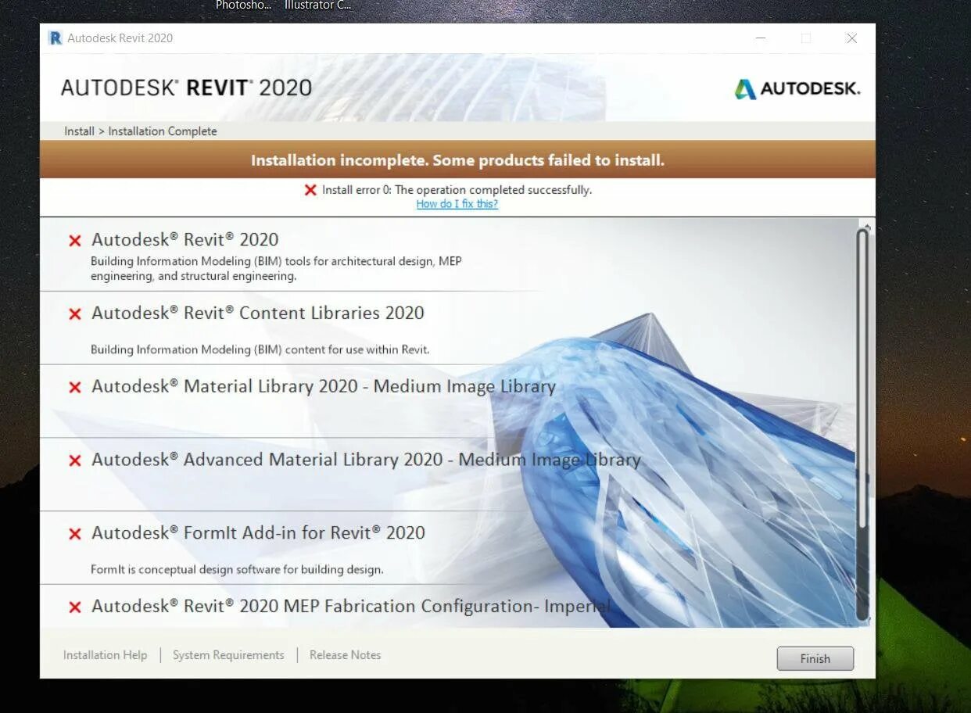Viewport: 971px width, 713px height.
Task: Select 'Autodesk Advanced Material Library 2020' row text
Action: [366, 460]
